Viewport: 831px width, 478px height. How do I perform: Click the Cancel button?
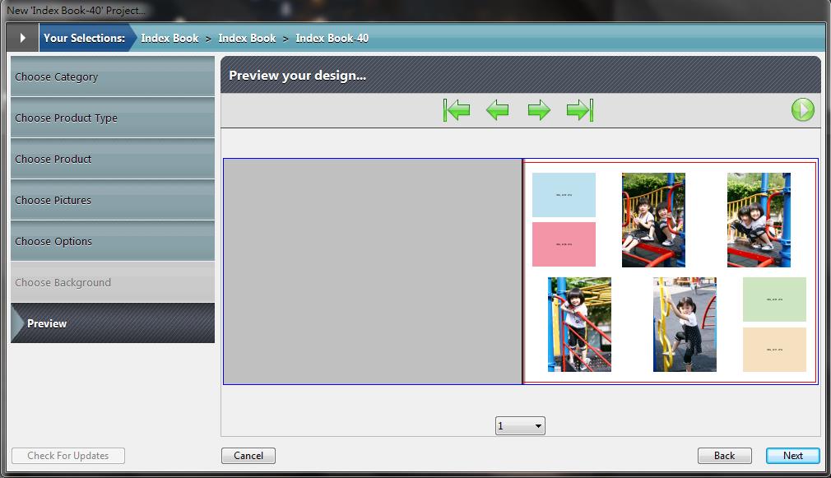pyautogui.click(x=248, y=456)
